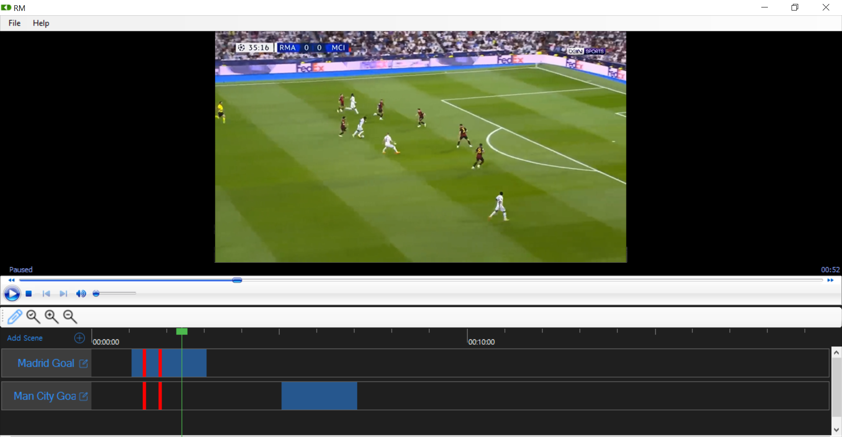842x437 pixels.
Task: Click the zoom in magnifier icon
Action: tap(52, 317)
